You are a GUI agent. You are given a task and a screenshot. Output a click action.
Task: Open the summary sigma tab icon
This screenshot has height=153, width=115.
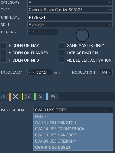point(40,97)
